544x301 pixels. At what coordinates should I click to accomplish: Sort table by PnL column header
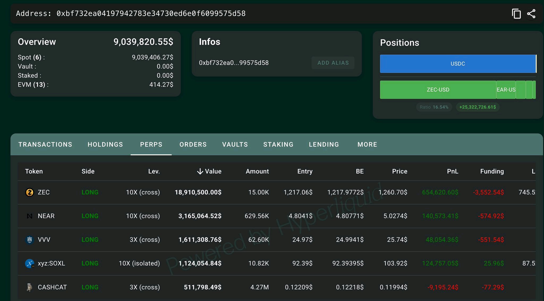(x=452, y=172)
